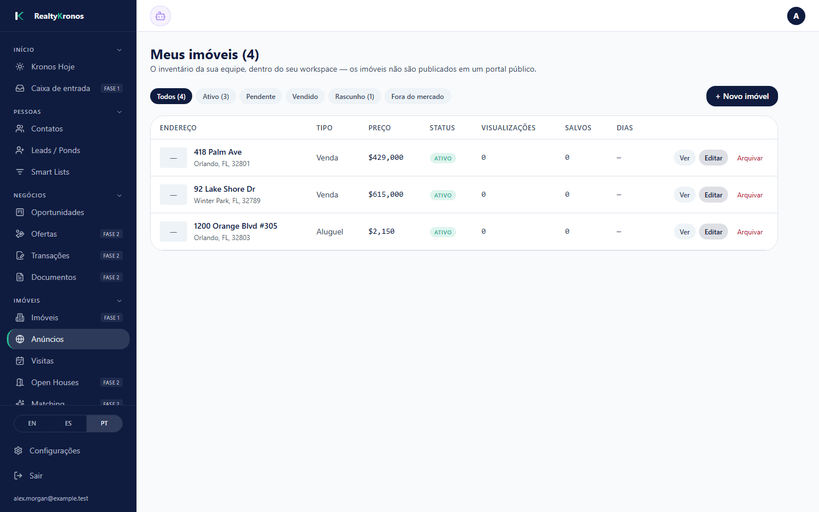Select the PT language option
This screenshot has width=819, height=512.
pos(104,423)
